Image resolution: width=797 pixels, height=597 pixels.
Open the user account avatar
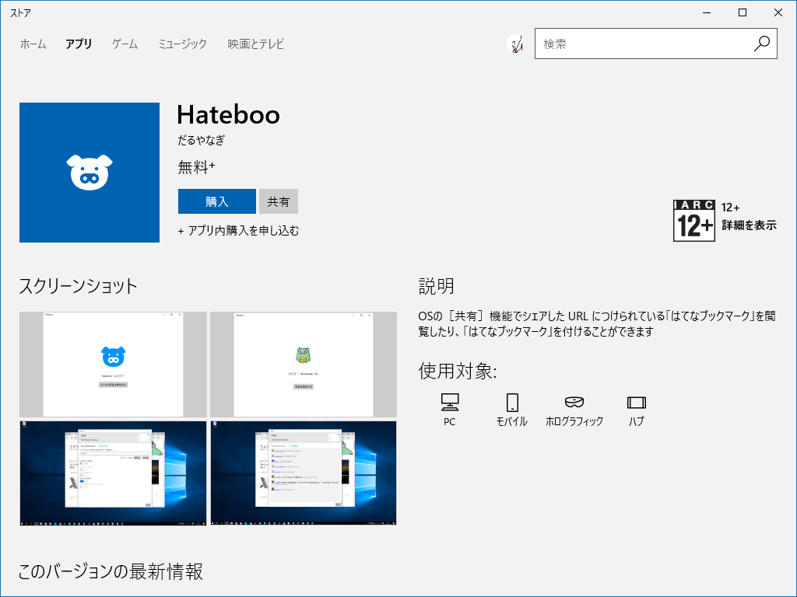point(515,44)
